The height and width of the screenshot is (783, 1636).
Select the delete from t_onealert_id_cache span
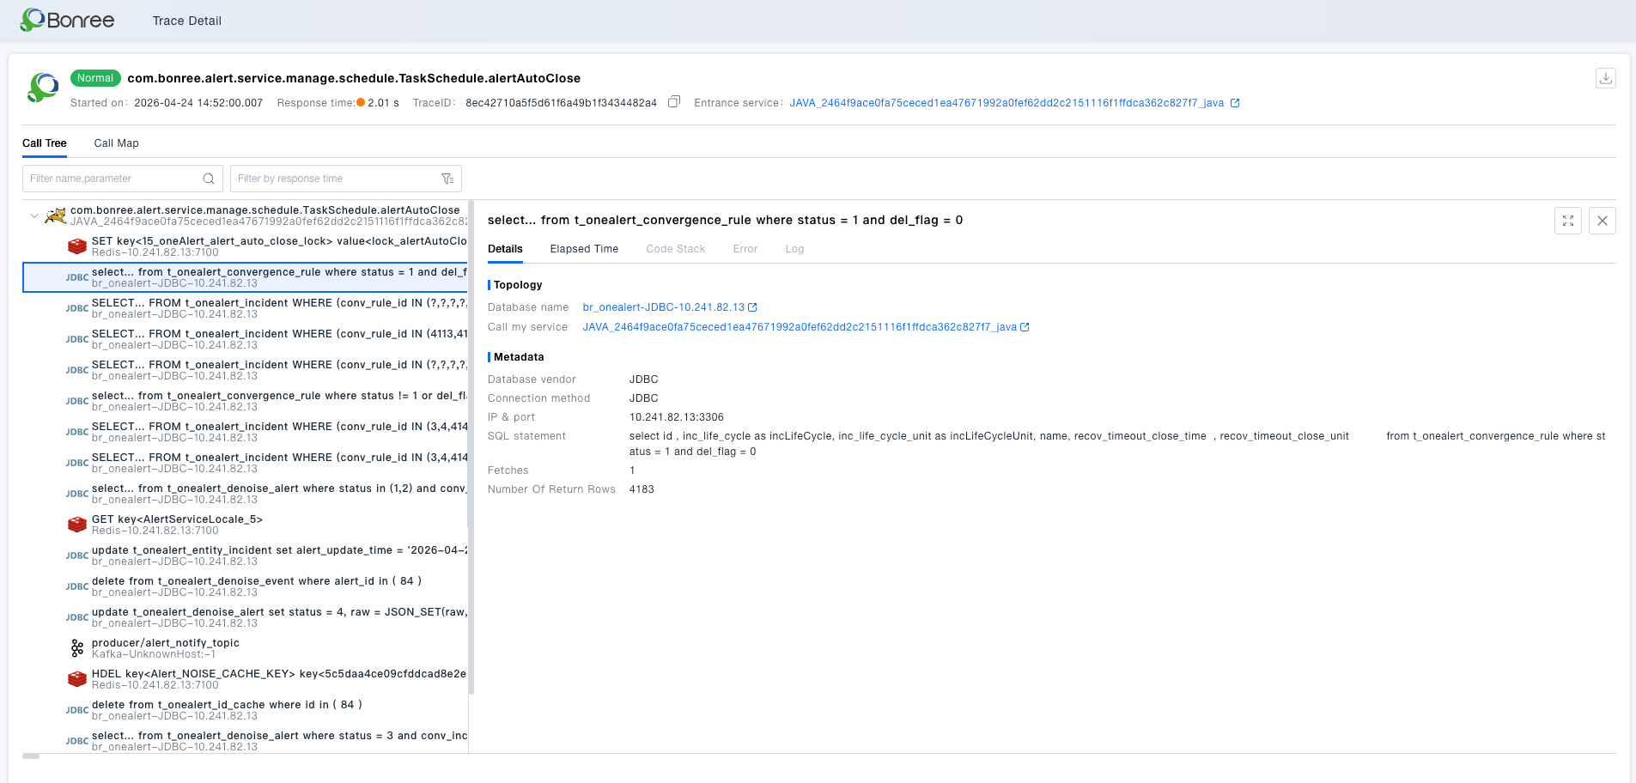point(245,710)
